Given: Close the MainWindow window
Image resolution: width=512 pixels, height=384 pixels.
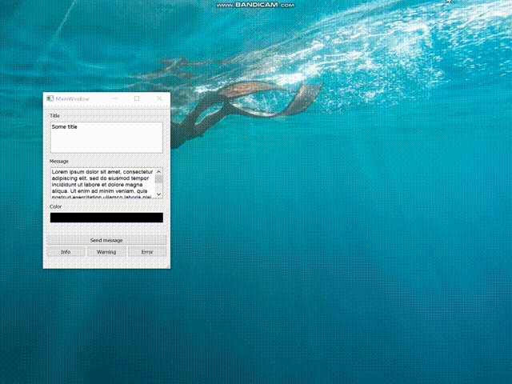Looking at the screenshot, I should click(x=158, y=98).
